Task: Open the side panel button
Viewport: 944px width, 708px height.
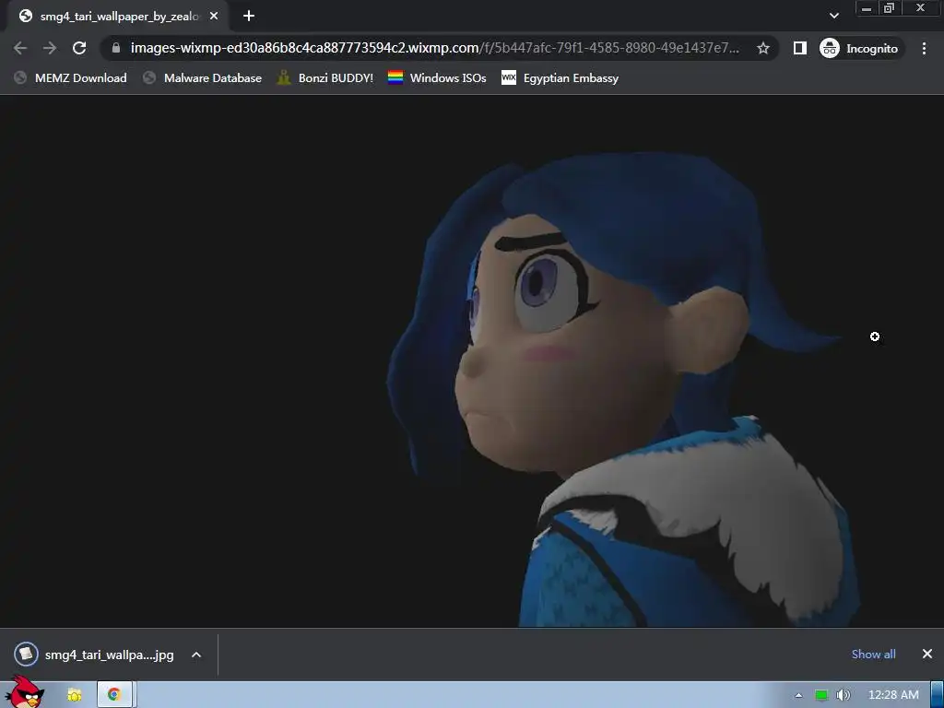Action: [x=799, y=48]
